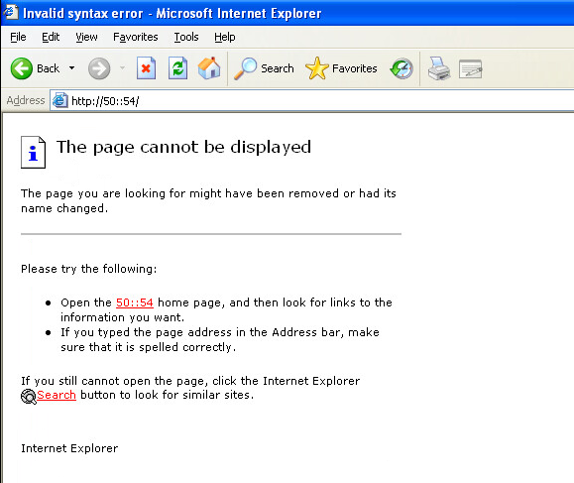Click the heading "The page cannot be displayed"
The image size is (574, 483).
point(183,147)
